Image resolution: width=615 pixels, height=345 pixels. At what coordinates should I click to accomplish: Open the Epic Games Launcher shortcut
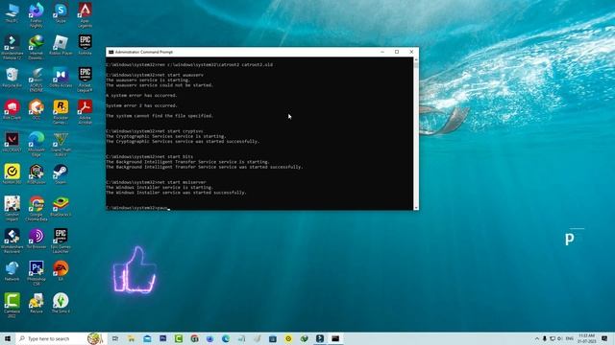click(x=61, y=241)
